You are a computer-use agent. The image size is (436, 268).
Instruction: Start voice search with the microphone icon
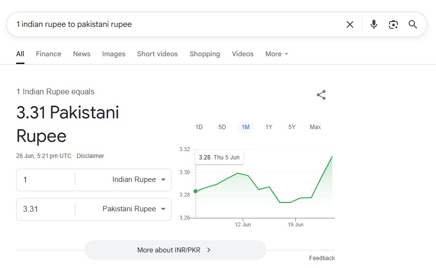point(374,24)
